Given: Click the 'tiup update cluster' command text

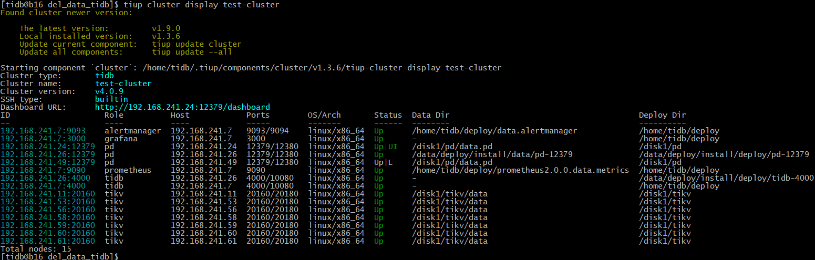Looking at the screenshot, I should pyautogui.click(x=197, y=44).
